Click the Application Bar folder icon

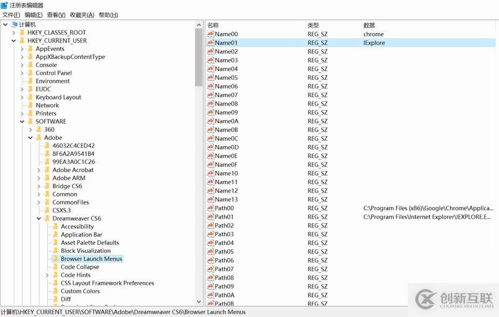point(55,234)
